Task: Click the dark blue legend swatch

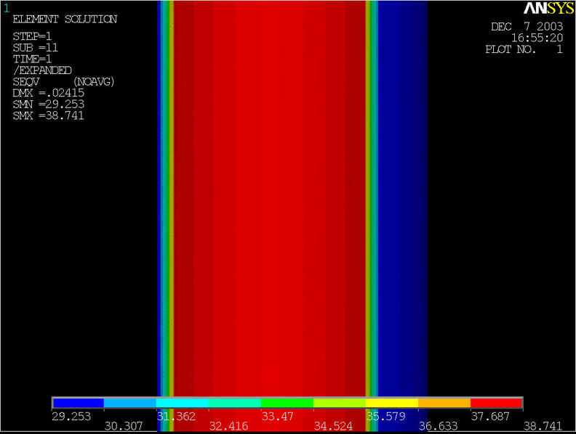Action: coord(79,404)
